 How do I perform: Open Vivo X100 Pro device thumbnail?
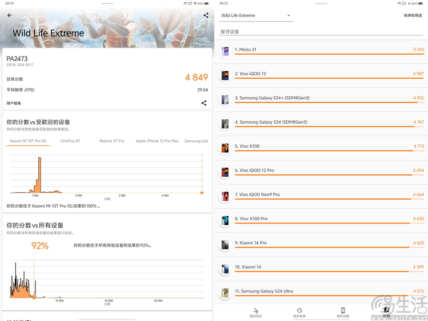[x=225, y=220]
